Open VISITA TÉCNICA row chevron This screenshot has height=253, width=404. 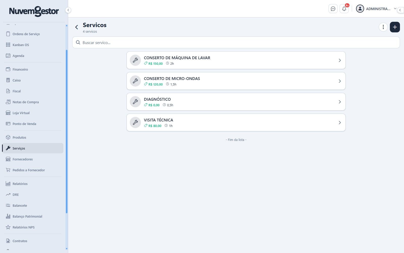coord(340,122)
